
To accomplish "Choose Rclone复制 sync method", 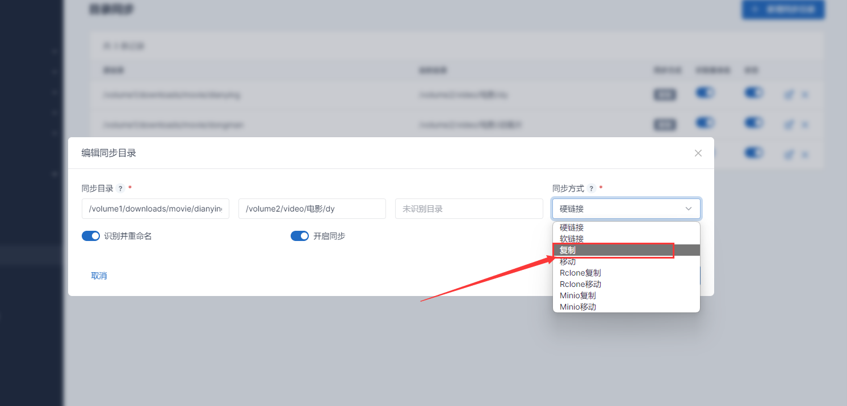I will pyautogui.click(x=580, y=273).
